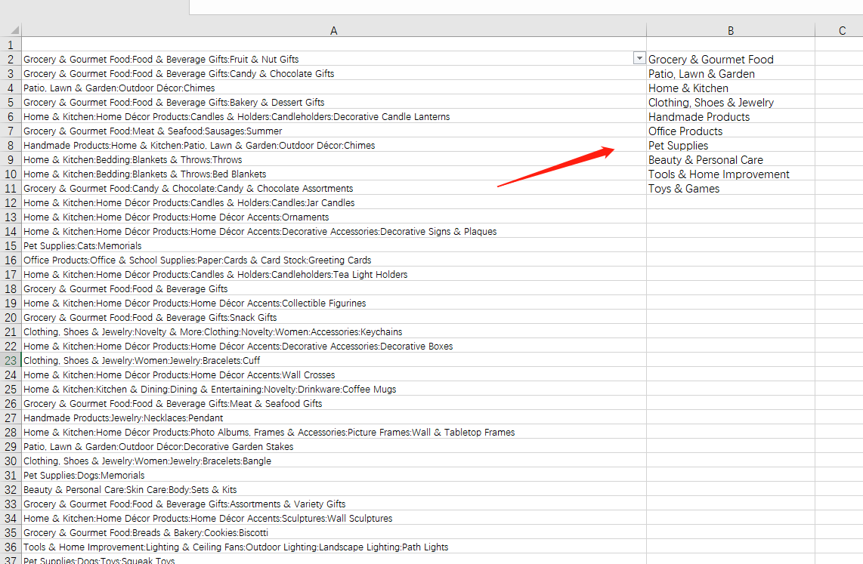Click the cell ending in 'Bracelets:Bangle'
This screenshot has width=863, height=564.
pyautogui.click(x=333, y=460)
